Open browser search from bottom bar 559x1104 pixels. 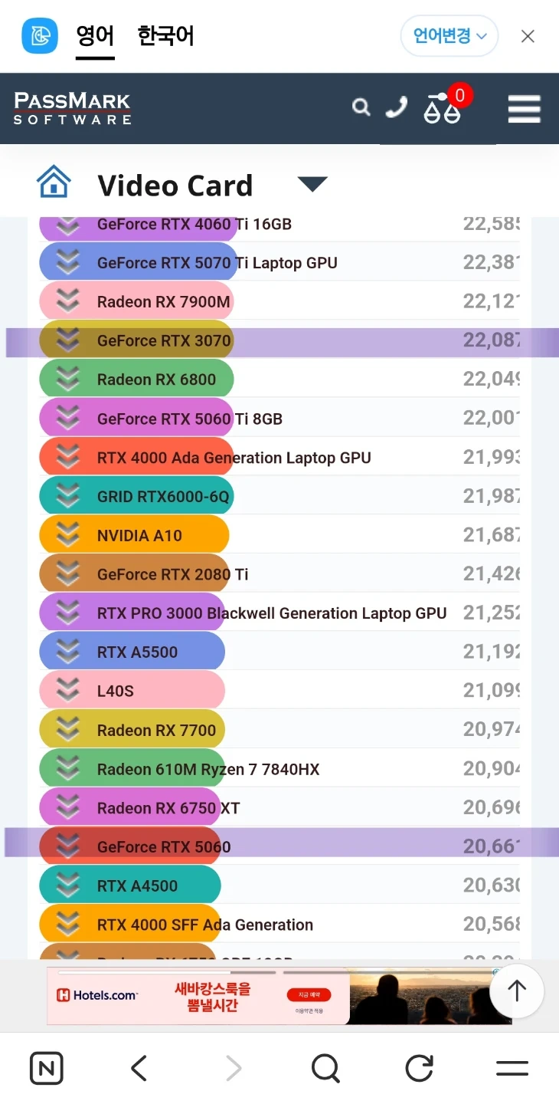pos(325,1068)
